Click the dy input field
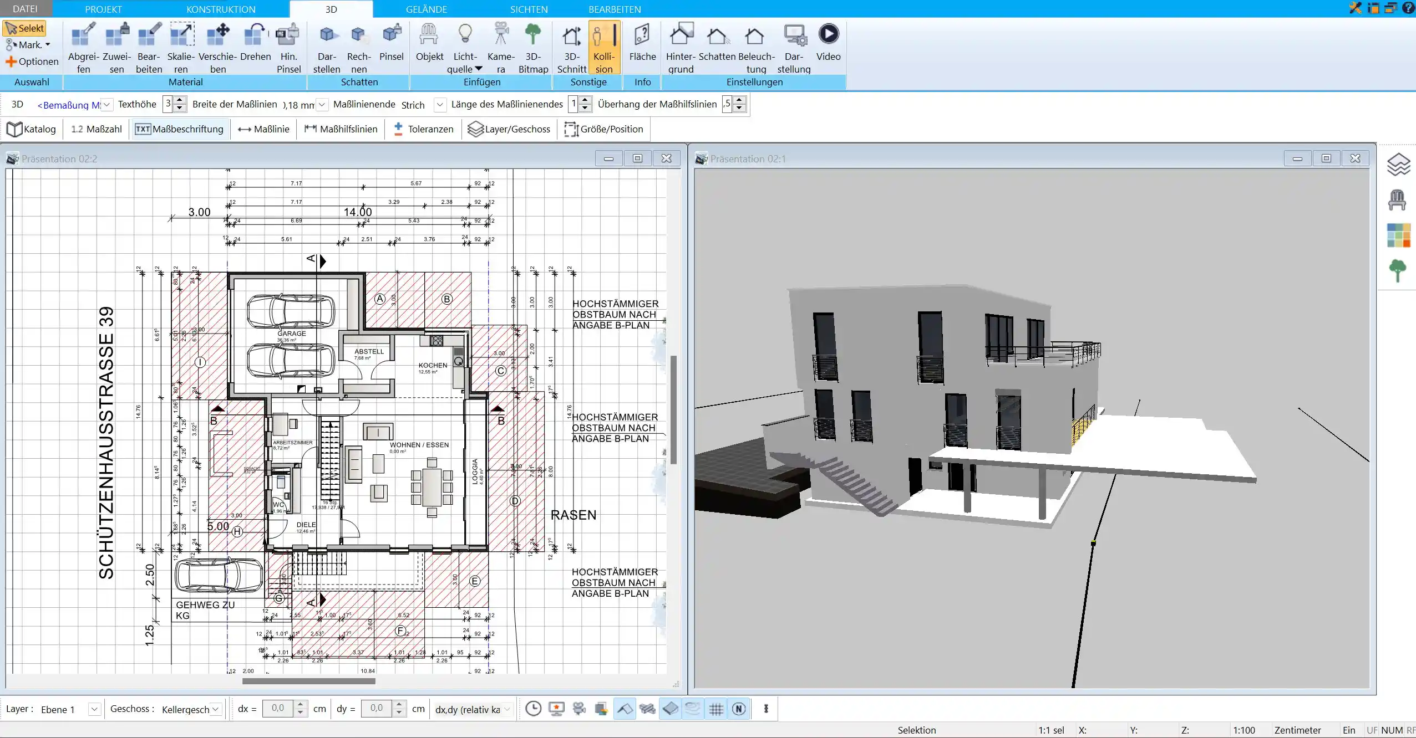The image size is (1416, 738). 377,709
